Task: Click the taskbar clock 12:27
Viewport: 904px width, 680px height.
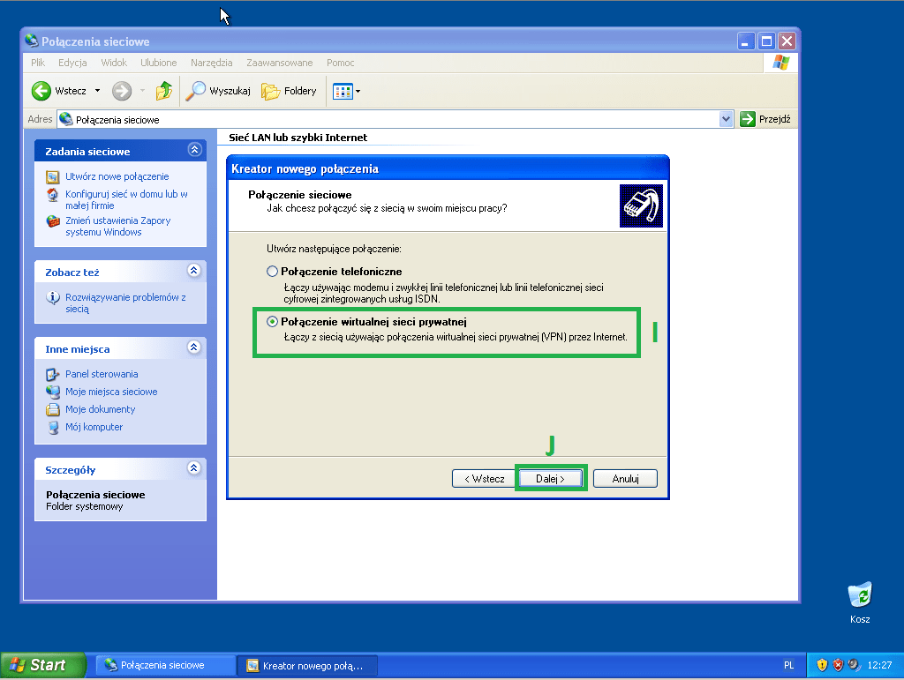Action: [x=879, y=665]
